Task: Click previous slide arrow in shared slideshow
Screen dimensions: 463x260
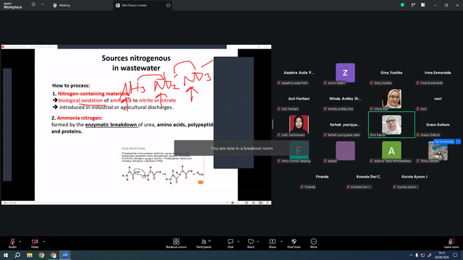Action: tap(226, 203)
